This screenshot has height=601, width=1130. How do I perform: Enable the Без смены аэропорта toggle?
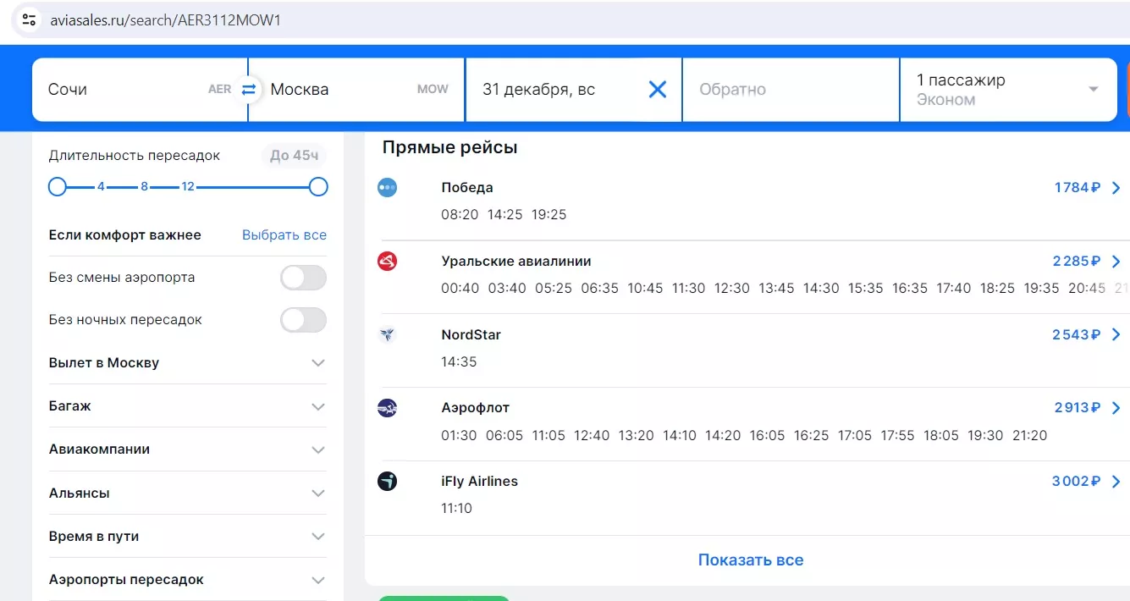(x=303, y=278)
